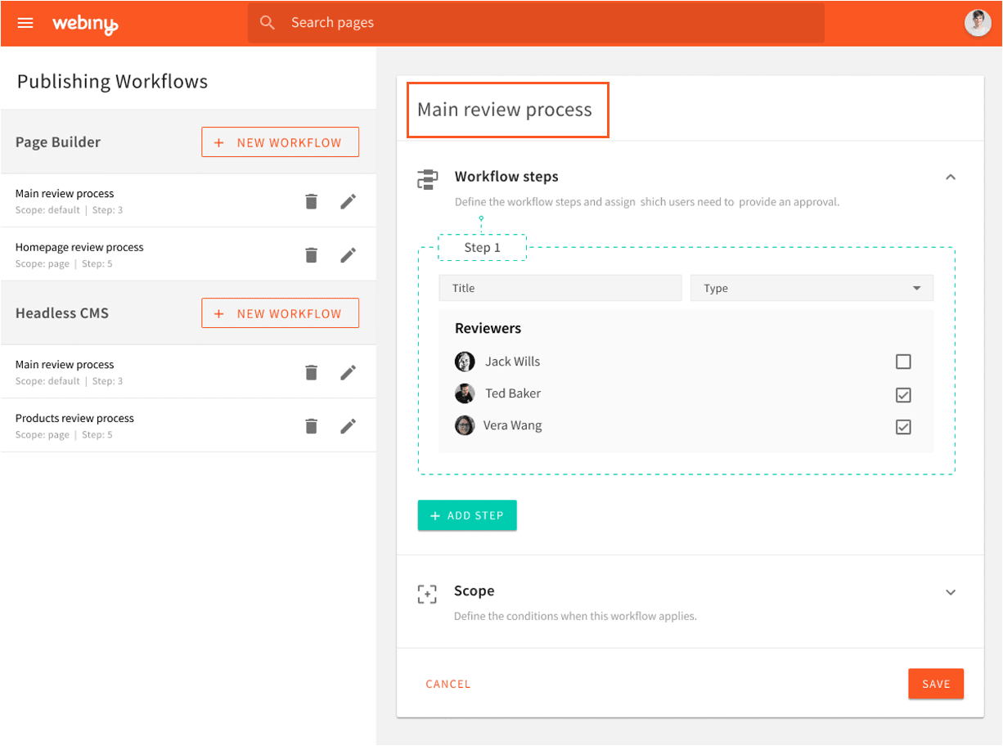Open the hamburger navigation menu
This screenshot has height=746, width=1003.
pyautogui.click(x=25, y=23)
